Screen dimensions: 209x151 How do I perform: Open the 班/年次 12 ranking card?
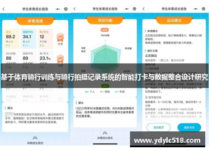click(46, 39)
